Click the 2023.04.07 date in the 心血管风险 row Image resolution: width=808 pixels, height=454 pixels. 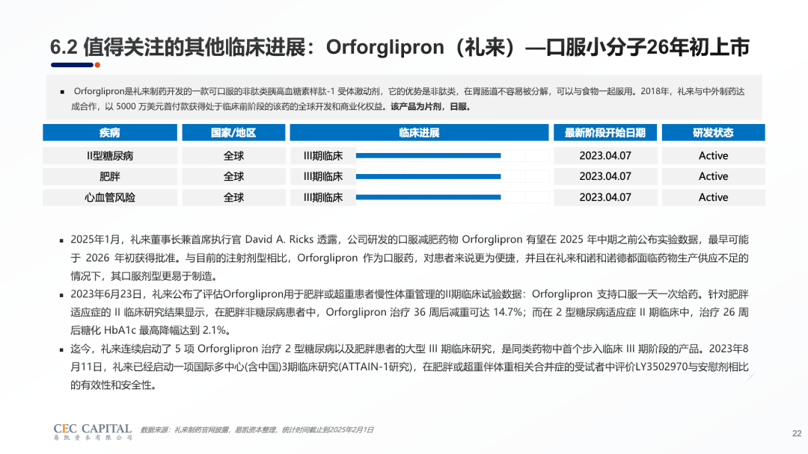[x=605, y=198]
